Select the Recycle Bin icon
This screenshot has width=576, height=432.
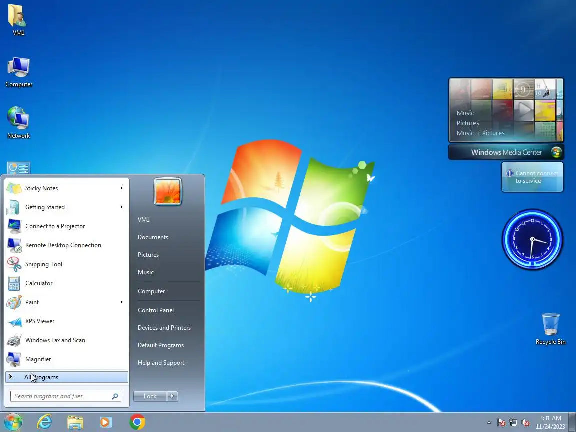click(550, 329)
